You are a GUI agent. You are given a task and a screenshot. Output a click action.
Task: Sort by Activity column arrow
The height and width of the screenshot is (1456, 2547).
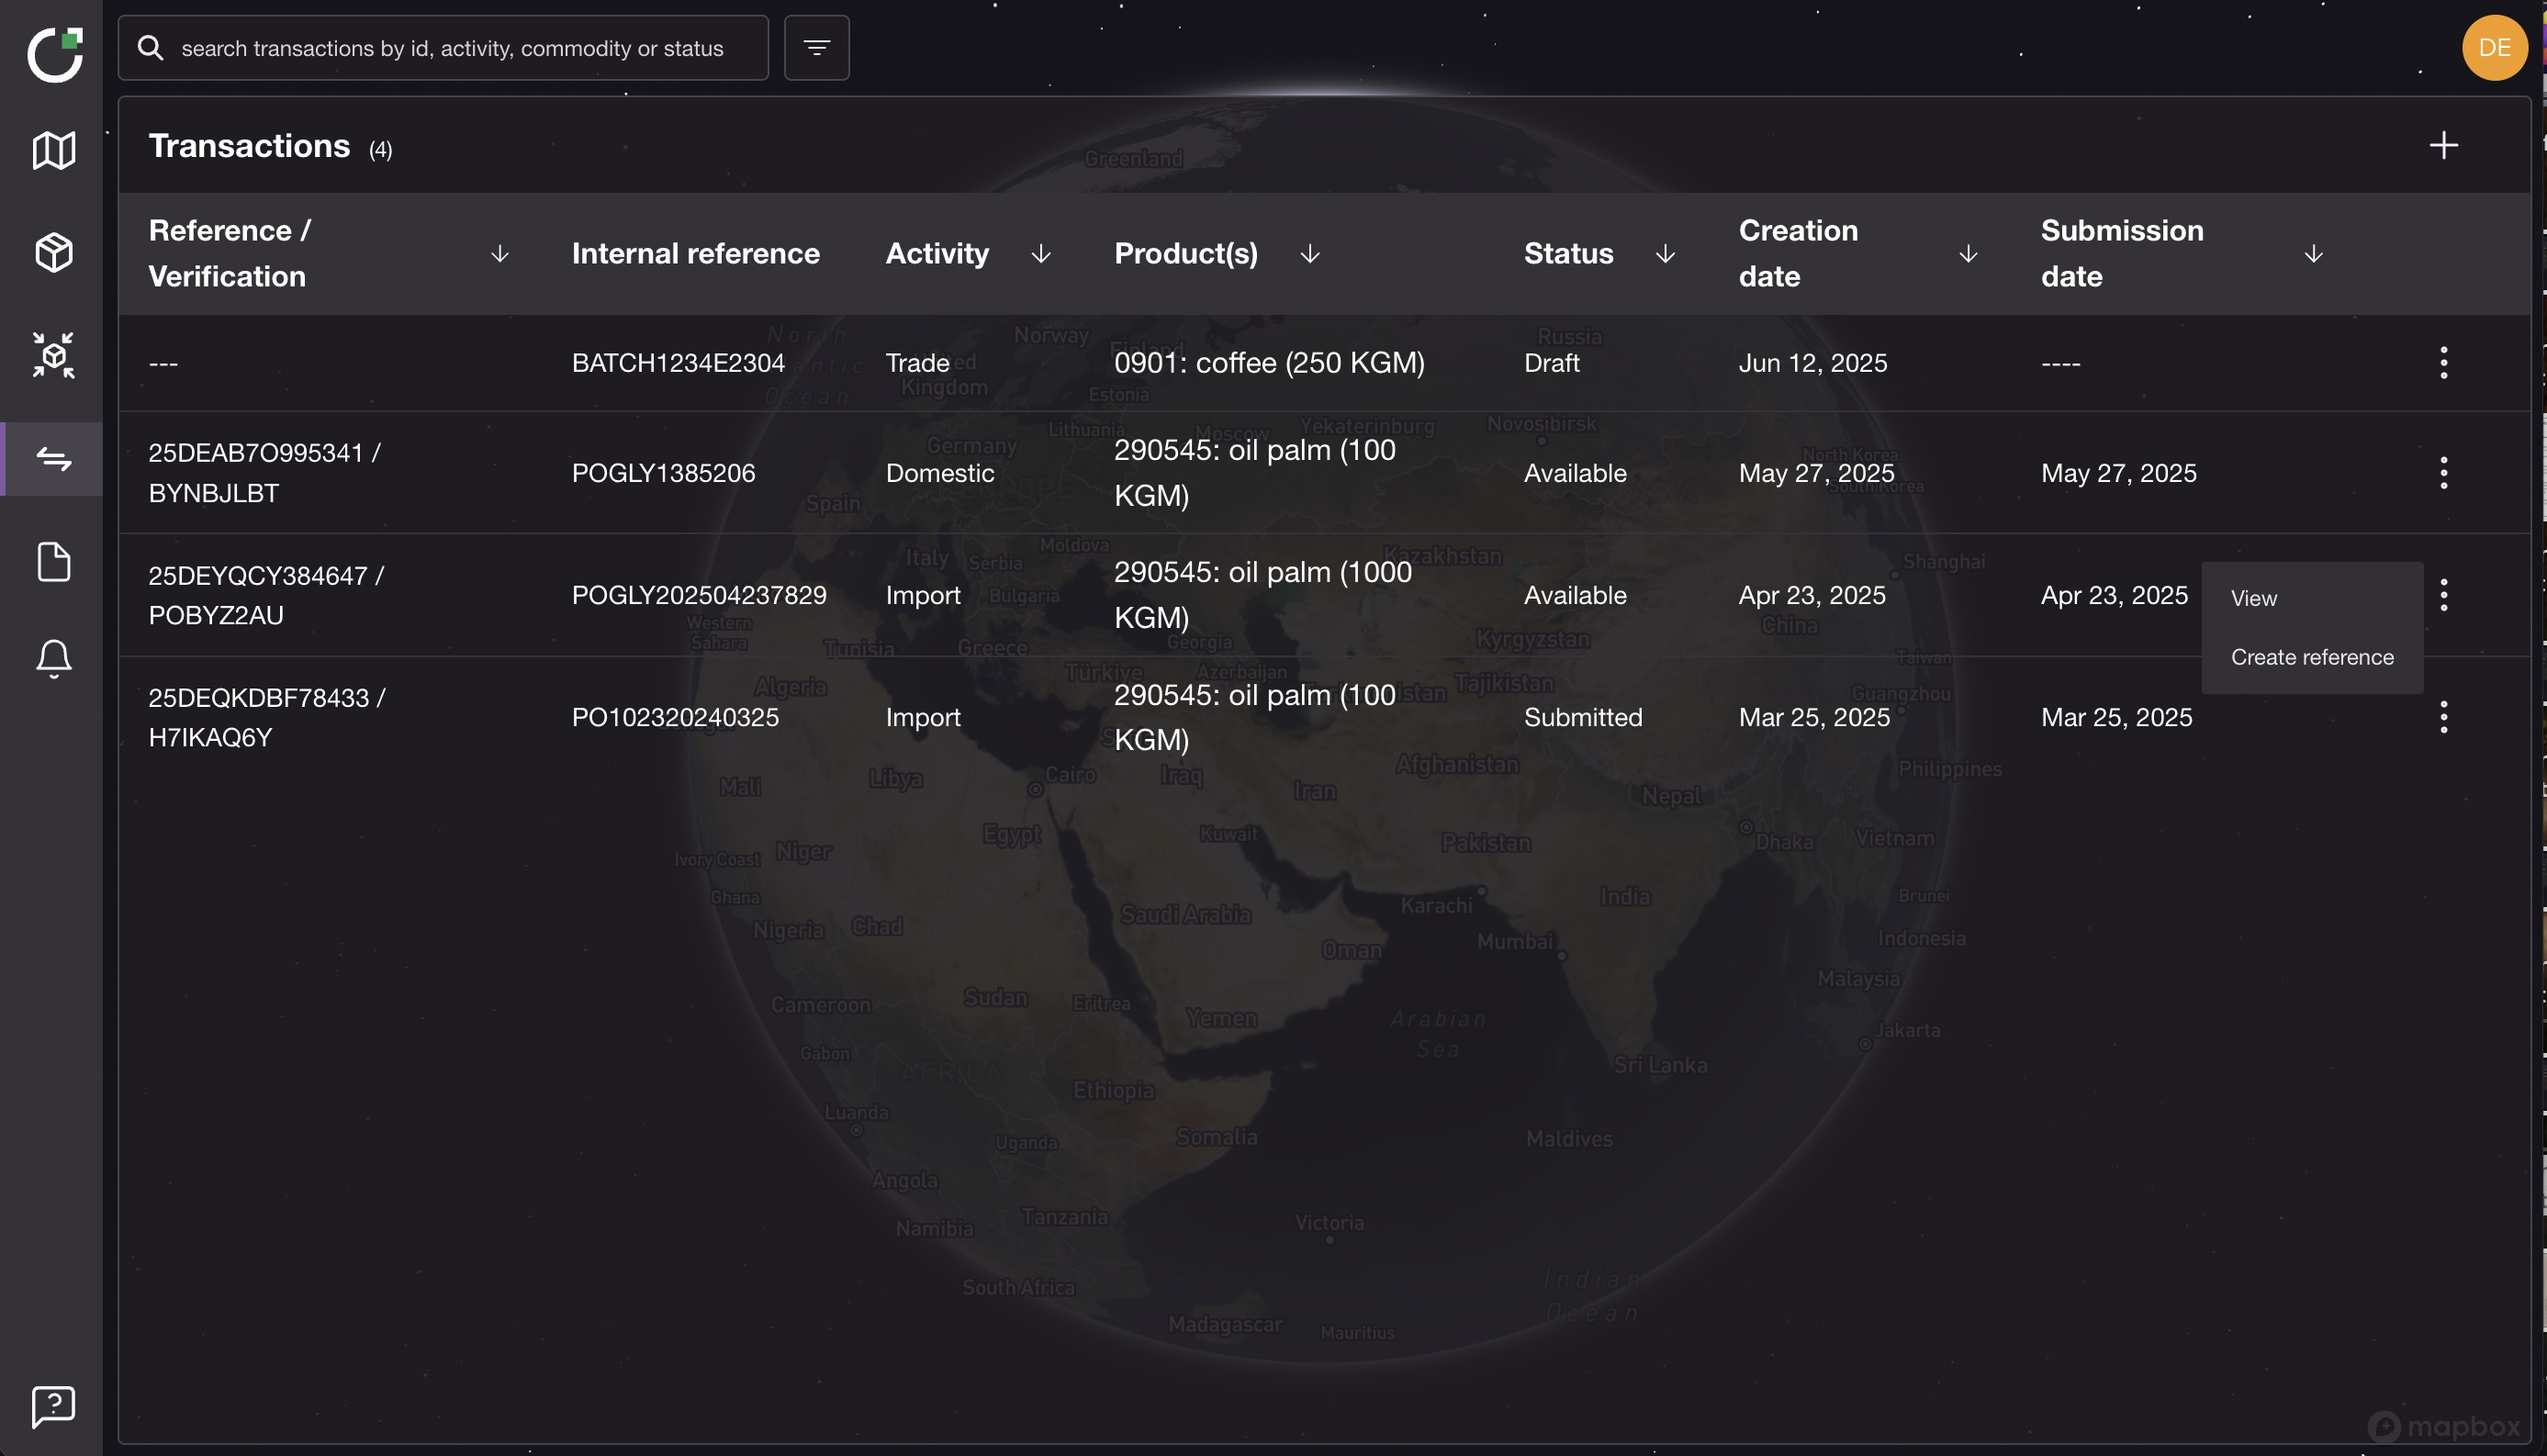tap(1040, 254)
